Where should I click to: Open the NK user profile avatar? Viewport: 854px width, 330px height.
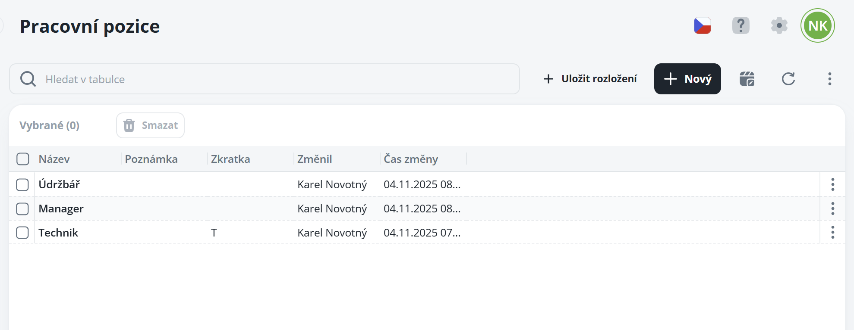pyautogui.click(x=817, y=26)
